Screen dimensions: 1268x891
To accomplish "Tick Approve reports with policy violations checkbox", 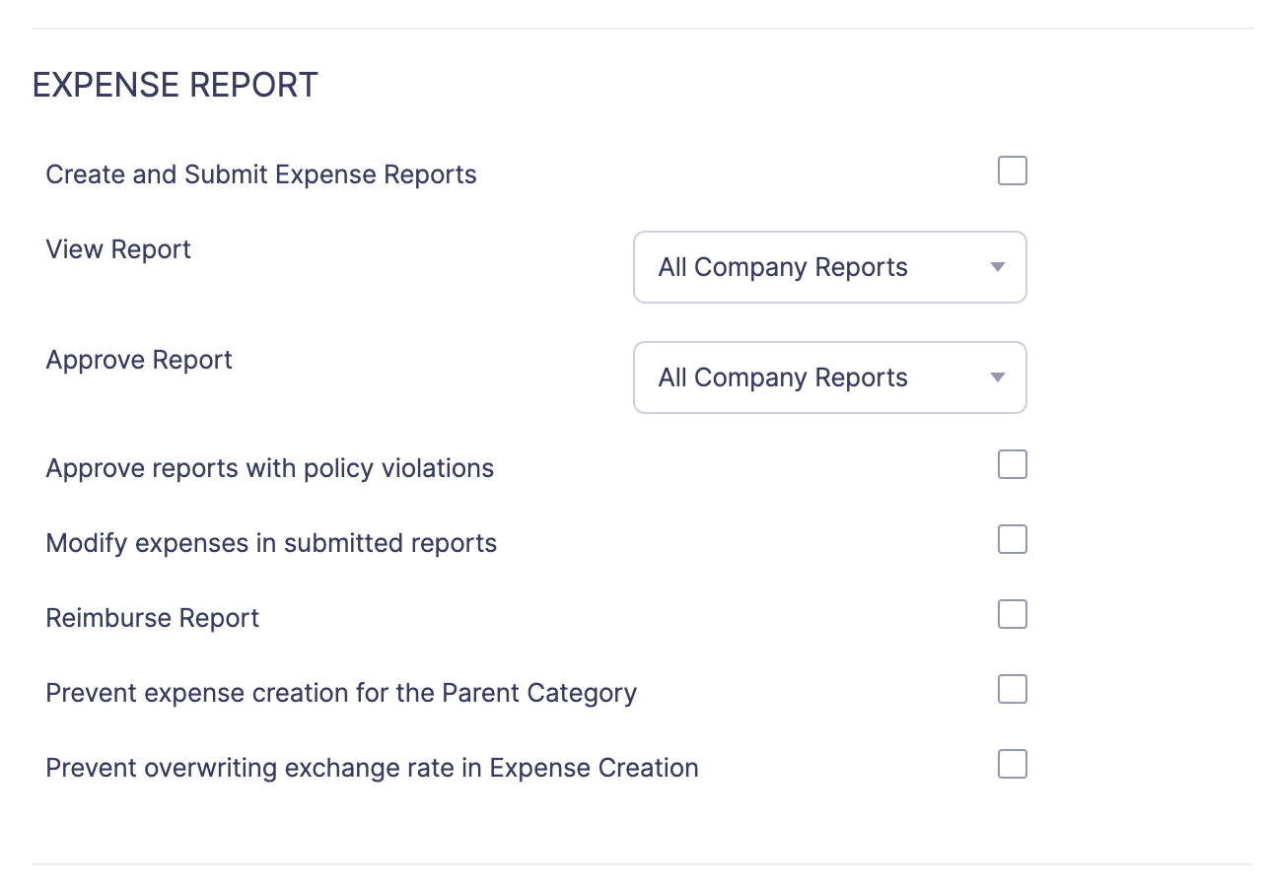I will click(1013, 464).
